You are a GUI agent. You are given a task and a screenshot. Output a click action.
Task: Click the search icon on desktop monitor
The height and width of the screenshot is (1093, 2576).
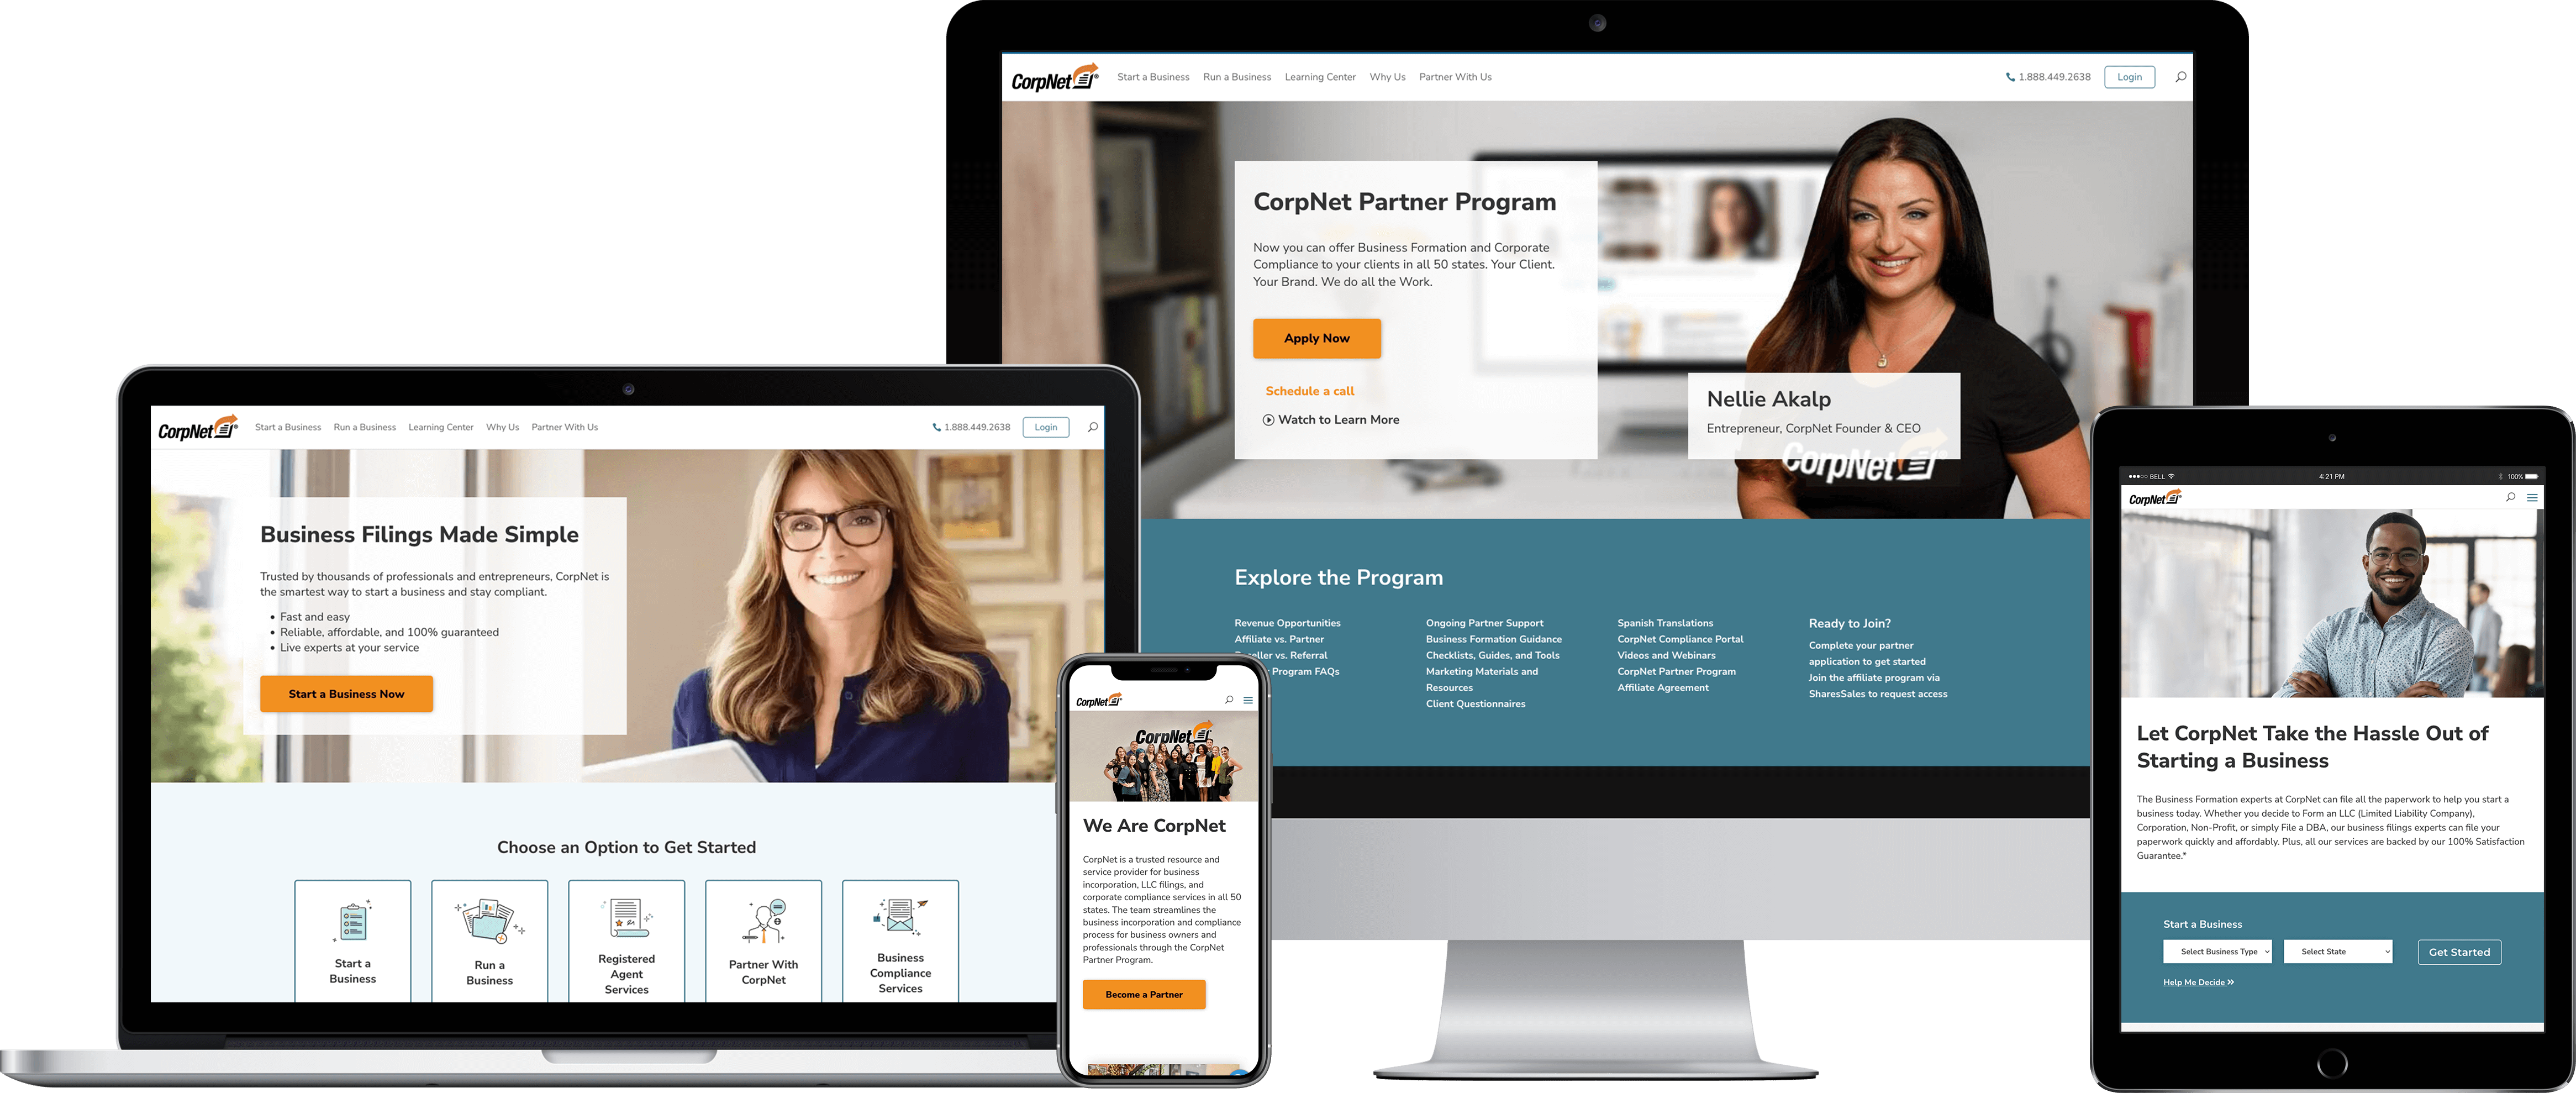point(2177,76)
